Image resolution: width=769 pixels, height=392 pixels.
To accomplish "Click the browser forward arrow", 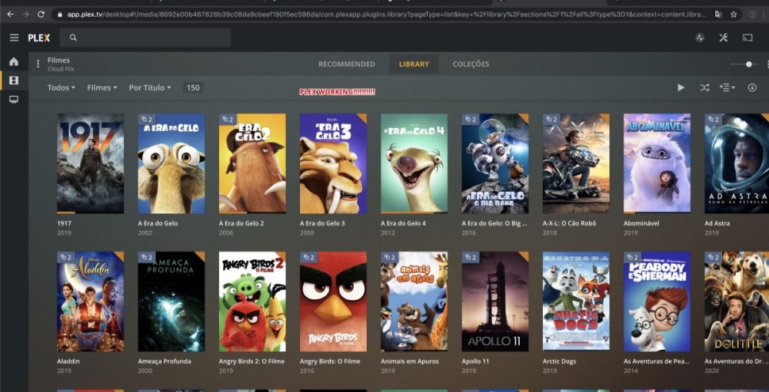I will click(x=25, y=15).
